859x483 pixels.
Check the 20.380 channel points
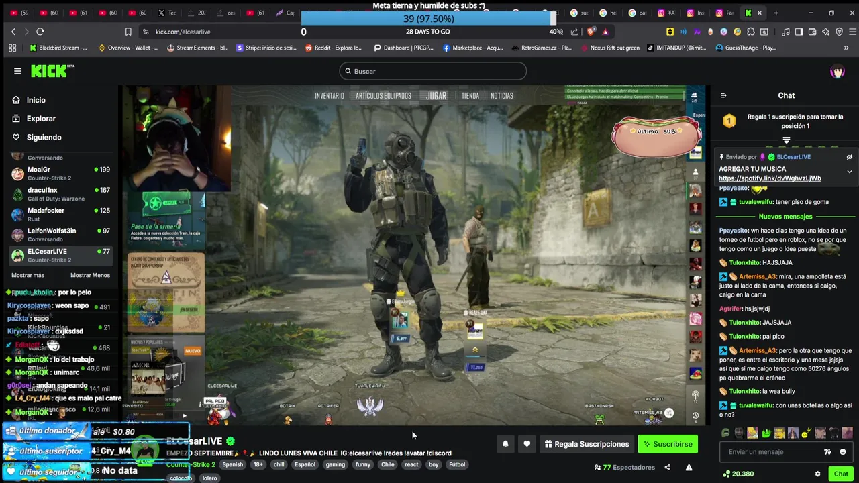pyautogui.click(x=738, y=474)
